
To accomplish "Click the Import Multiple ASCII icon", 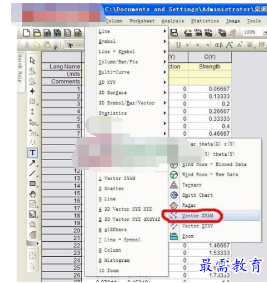I will [x=208, y=33].
